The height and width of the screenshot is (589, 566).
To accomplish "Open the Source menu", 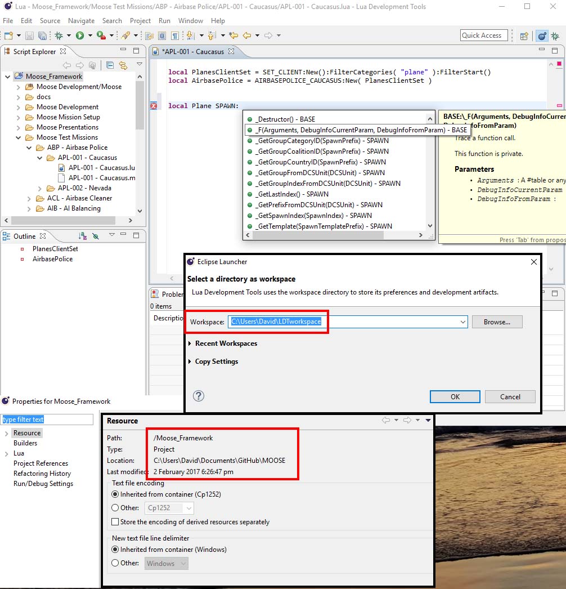I will (50, 21).
